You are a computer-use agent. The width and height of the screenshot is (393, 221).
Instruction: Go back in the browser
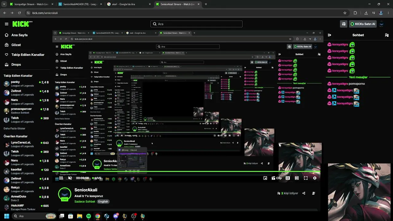pos(5,13)
